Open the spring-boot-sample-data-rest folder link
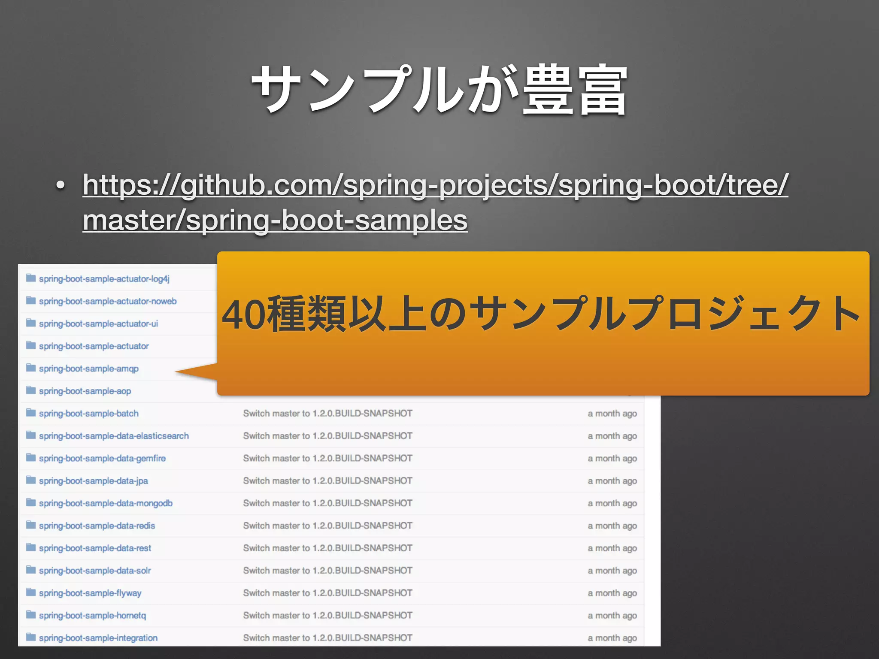 pos(95,548)
